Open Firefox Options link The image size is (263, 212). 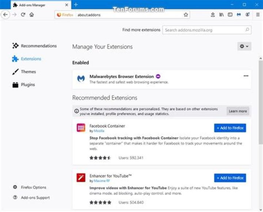point(34,187)
